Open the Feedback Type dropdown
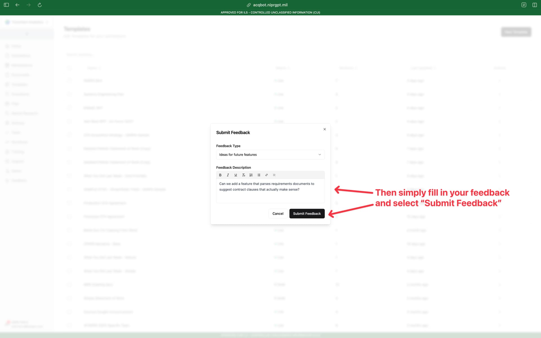The height and width of the screenshot is (338, 541). coord(270,155)
